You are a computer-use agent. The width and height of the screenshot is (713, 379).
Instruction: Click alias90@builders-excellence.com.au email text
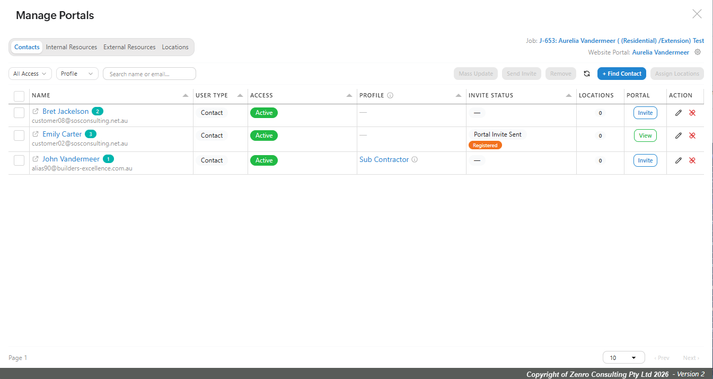82,168
